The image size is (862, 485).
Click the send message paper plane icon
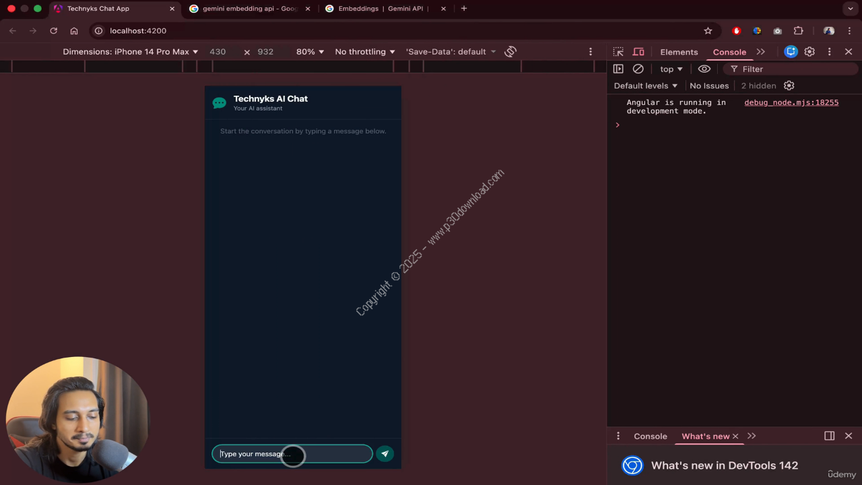pyautogui.click(x=385, y=454)
